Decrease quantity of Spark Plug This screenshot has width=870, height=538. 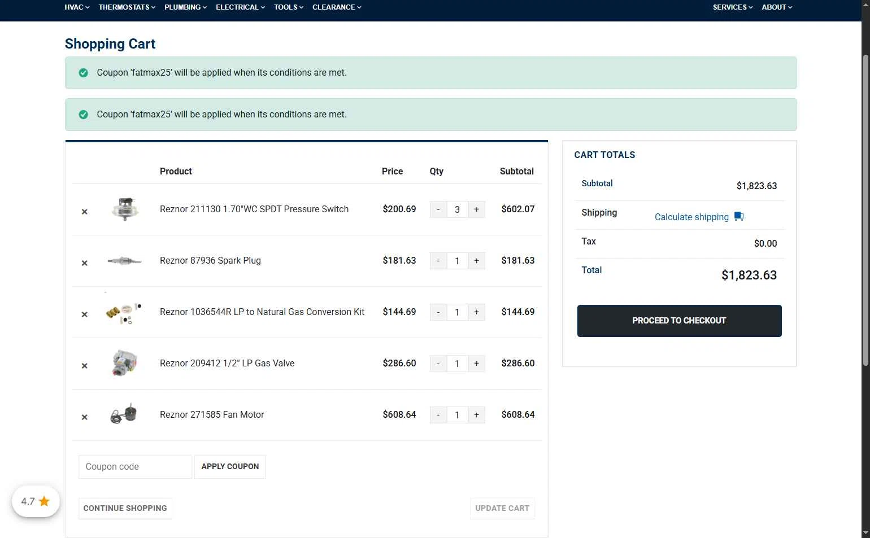[438, 261]
